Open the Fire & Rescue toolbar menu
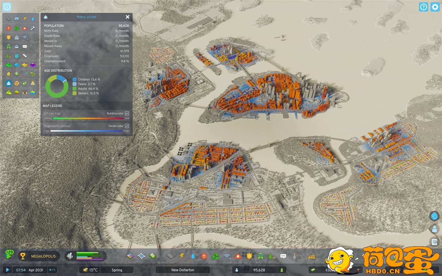Screen dimensions: 442x276 pos(238,256)
